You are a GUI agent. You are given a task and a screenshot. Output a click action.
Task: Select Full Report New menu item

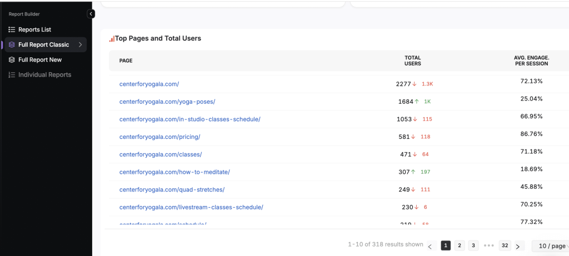[x=40, y=59]
